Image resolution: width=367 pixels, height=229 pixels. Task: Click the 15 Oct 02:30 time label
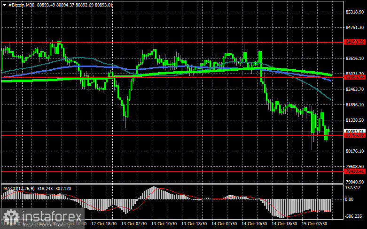point(314,224)
